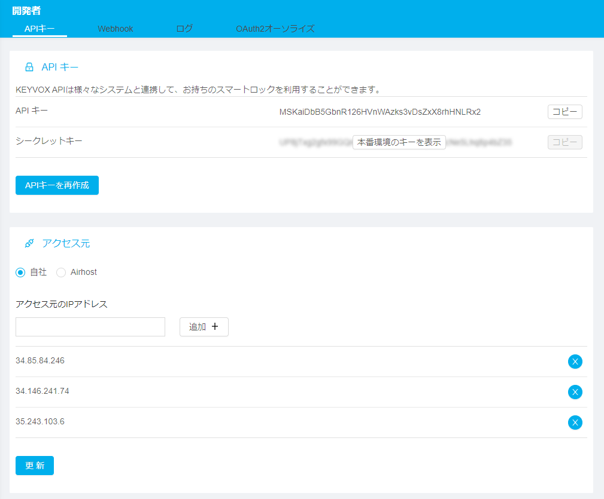Copy the API key value
Image resolution: width=604 pixels, height=499 pixels.
tap(564, 112)
